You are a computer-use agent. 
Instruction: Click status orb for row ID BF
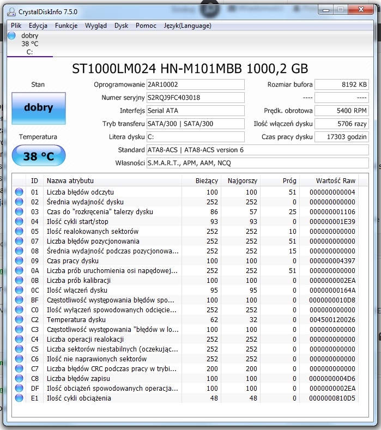[19, 300]
